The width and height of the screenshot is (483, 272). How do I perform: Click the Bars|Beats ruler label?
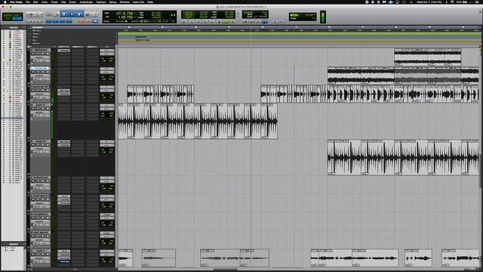tap(38, 27)
